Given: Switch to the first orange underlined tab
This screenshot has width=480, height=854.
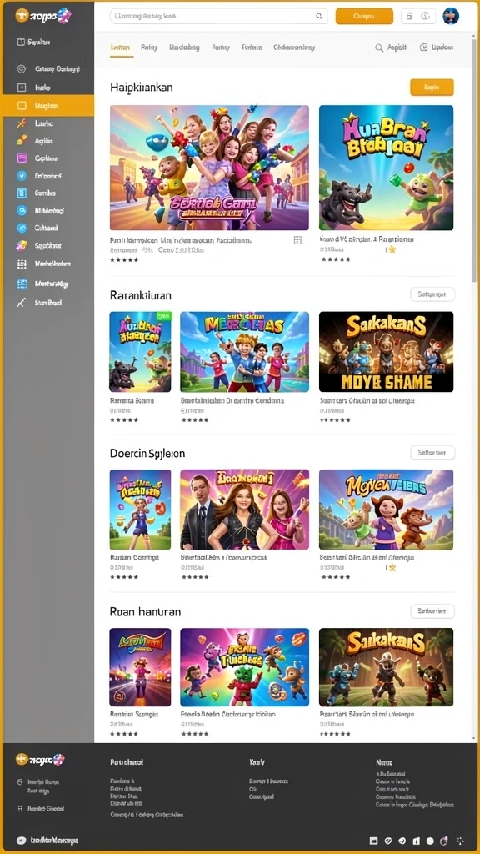Looking at the screenshot, I should click(x=120, y=48).
